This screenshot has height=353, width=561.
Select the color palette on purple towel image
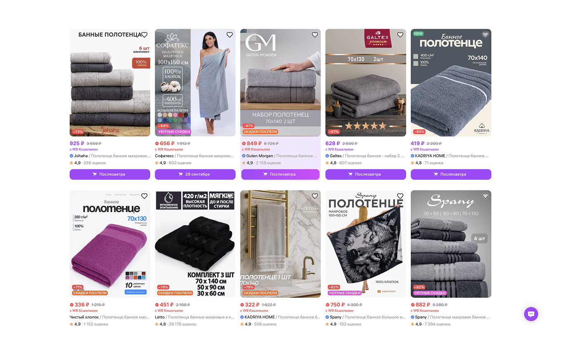[x=135, y=275]
